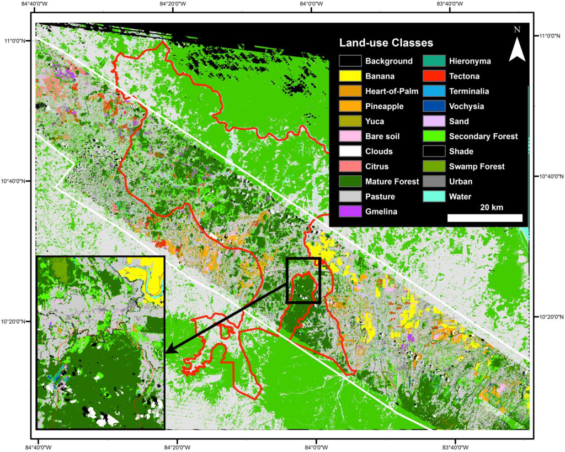Click the small black extent box on map

[x=303, y=280]
